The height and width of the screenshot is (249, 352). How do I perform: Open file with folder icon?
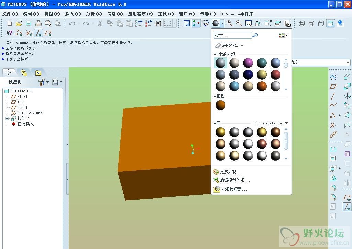(19, 23)
